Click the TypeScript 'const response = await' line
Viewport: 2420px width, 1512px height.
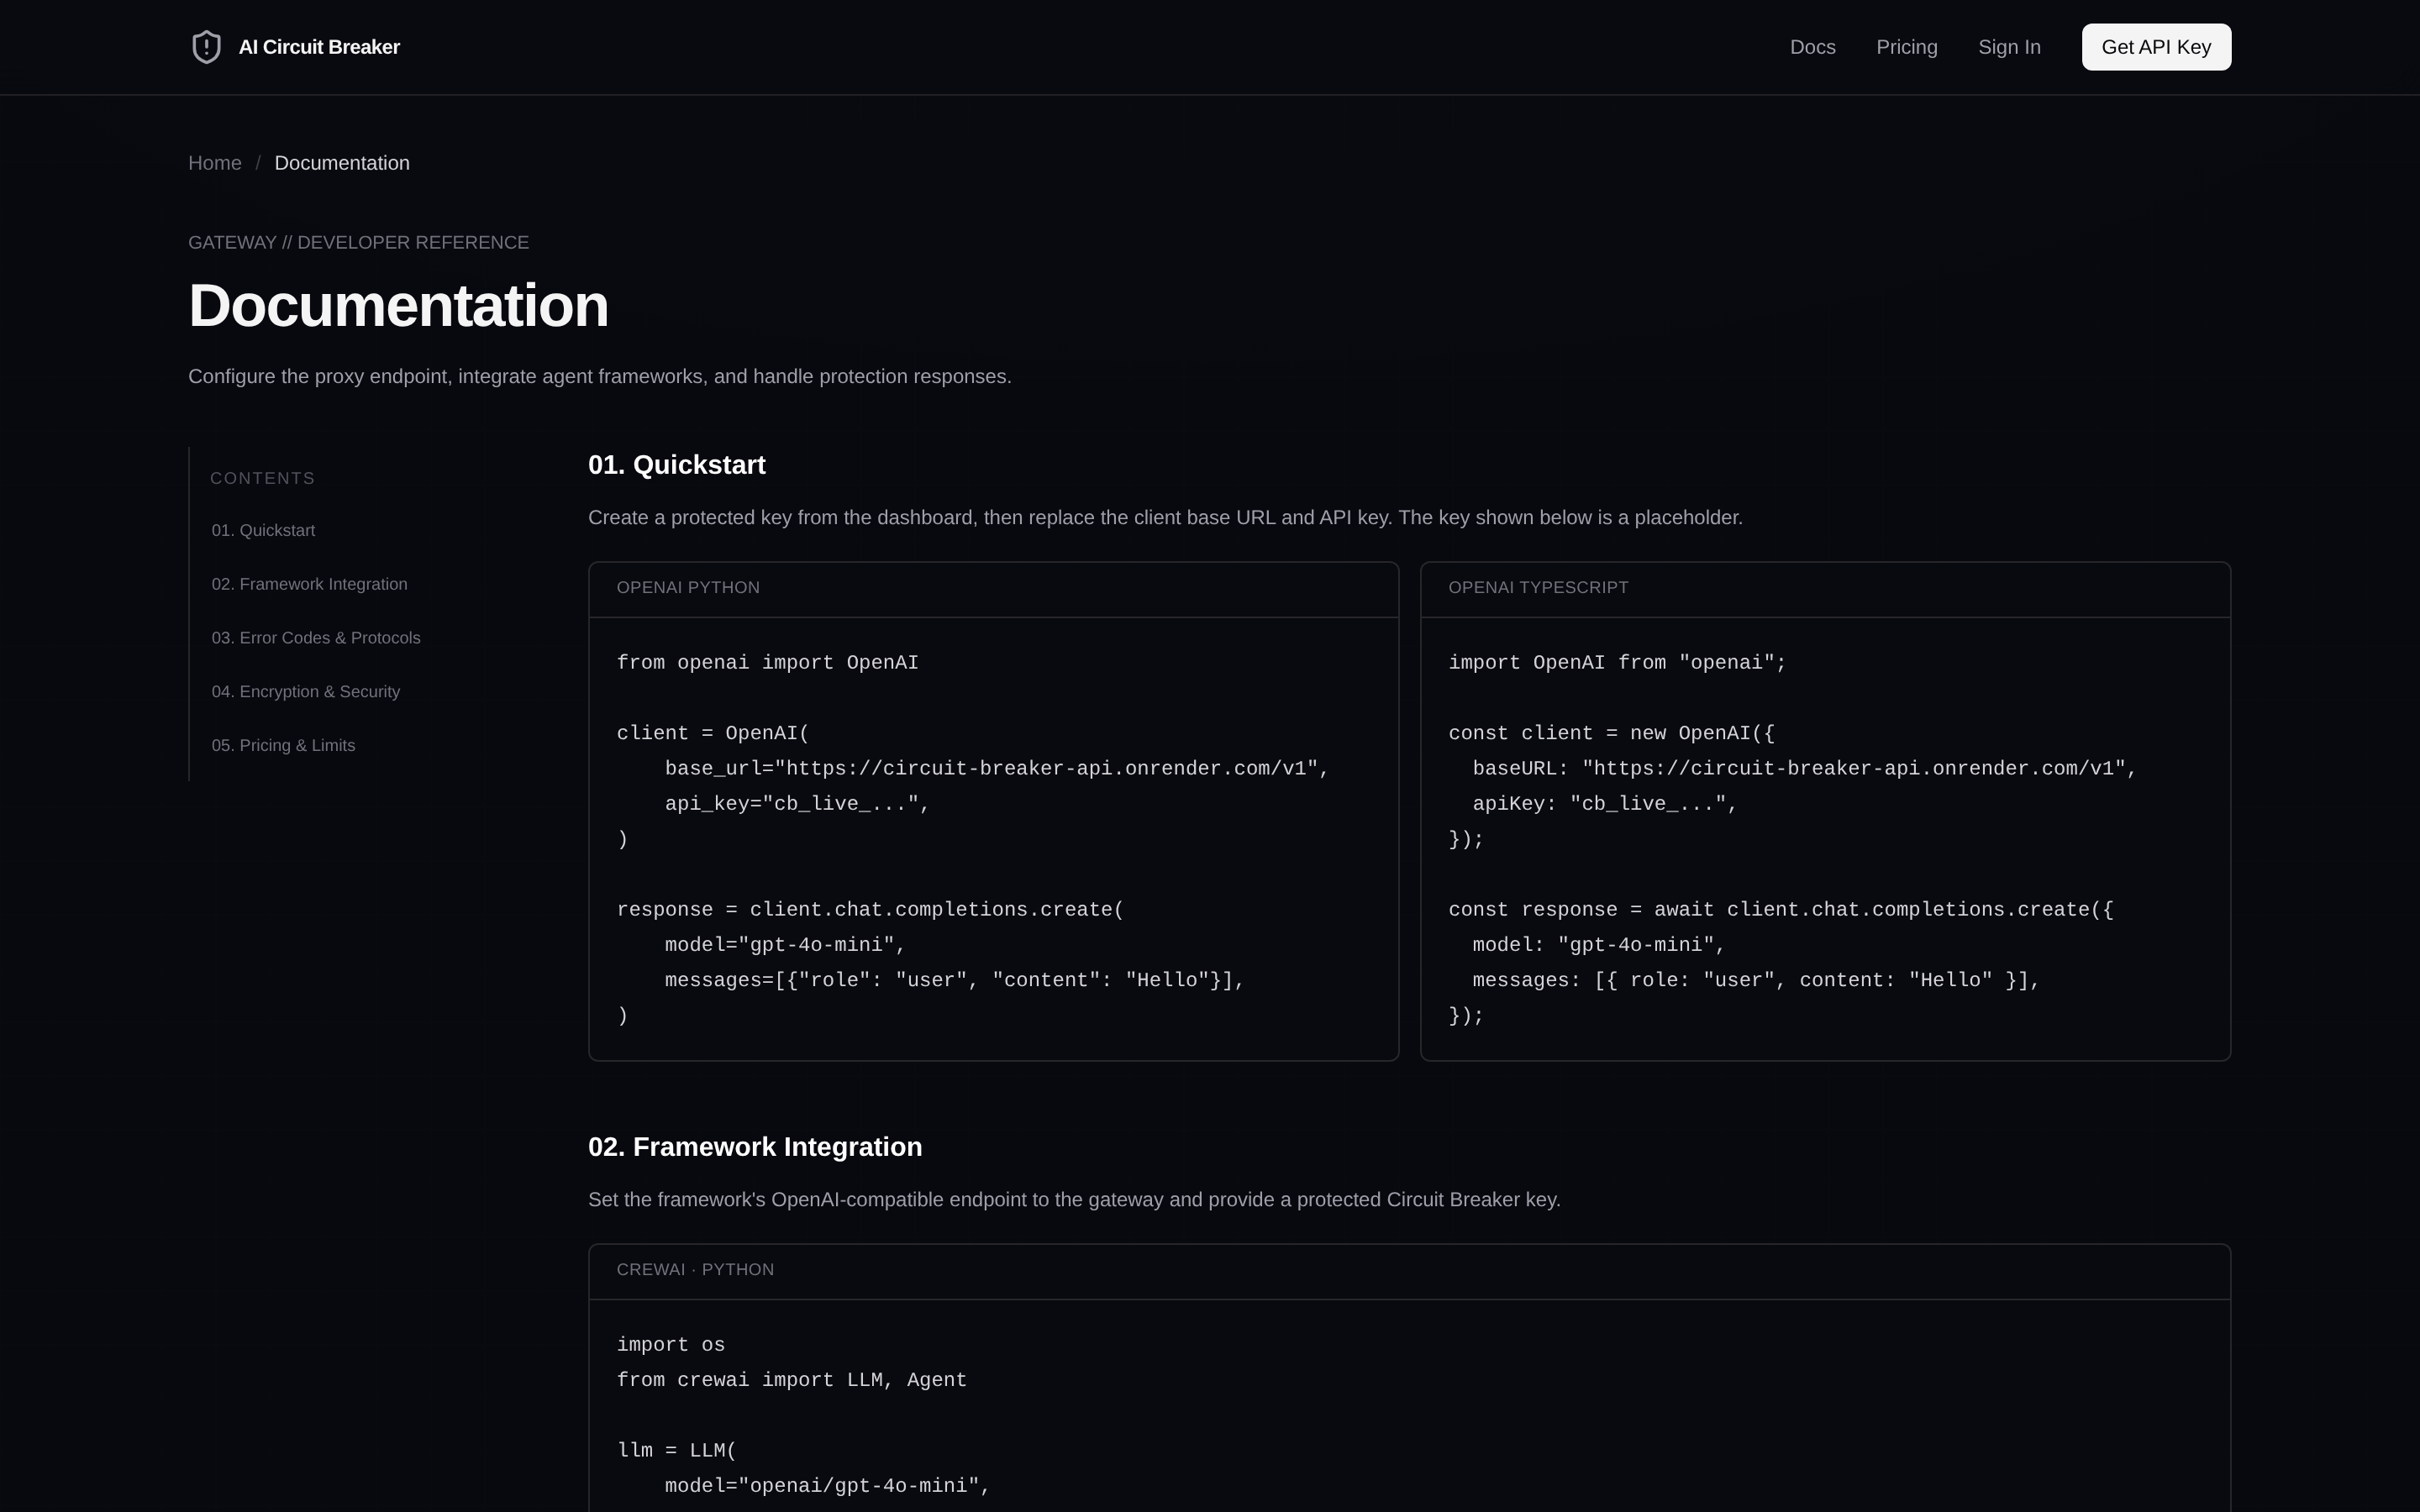click(1780, 909)
